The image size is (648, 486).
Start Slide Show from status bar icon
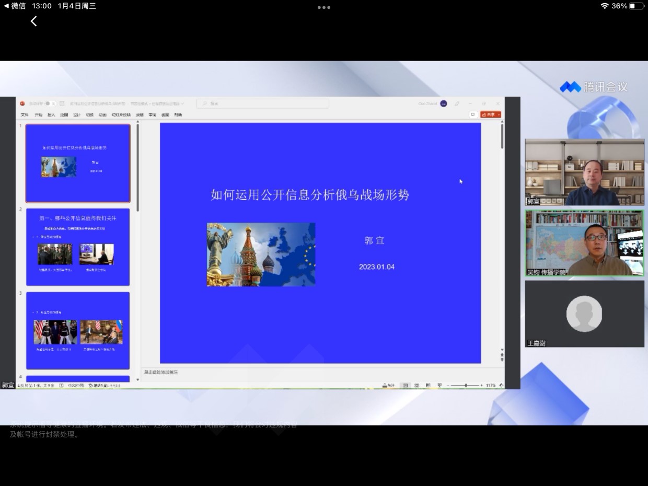click(439, 385)
